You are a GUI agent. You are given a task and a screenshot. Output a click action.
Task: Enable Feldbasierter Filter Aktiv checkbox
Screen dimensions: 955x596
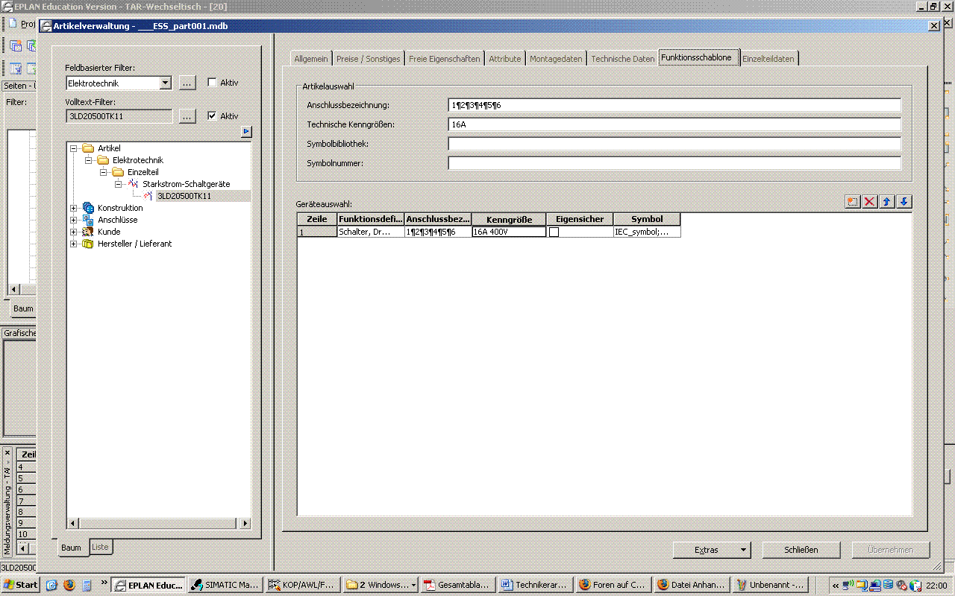pyautogui.click(x=212, y=83)
